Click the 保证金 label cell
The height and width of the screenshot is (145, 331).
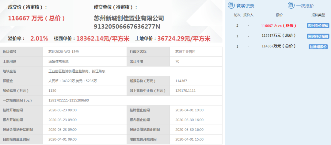pos(21,81)
